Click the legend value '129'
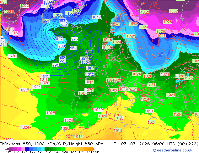199x153 pixels. coord(41,152)
